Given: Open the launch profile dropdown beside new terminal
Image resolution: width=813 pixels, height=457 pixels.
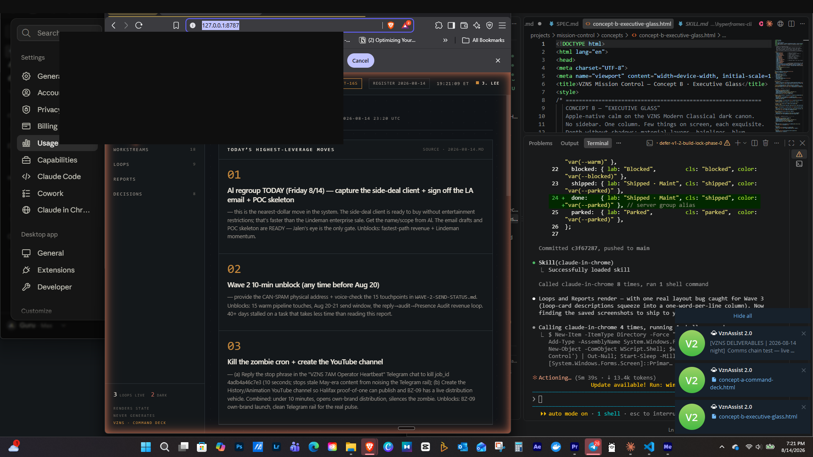Looking at the screenshot, I should 745,143.
